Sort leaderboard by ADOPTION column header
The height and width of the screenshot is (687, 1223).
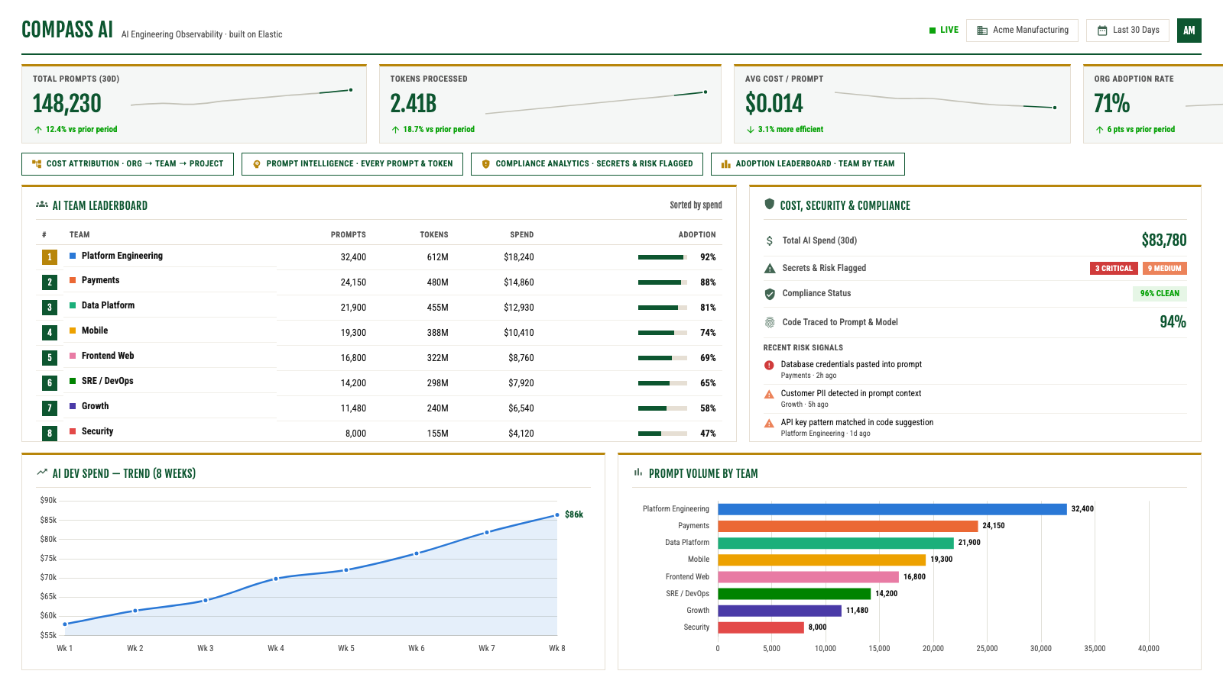coord(697,235)
